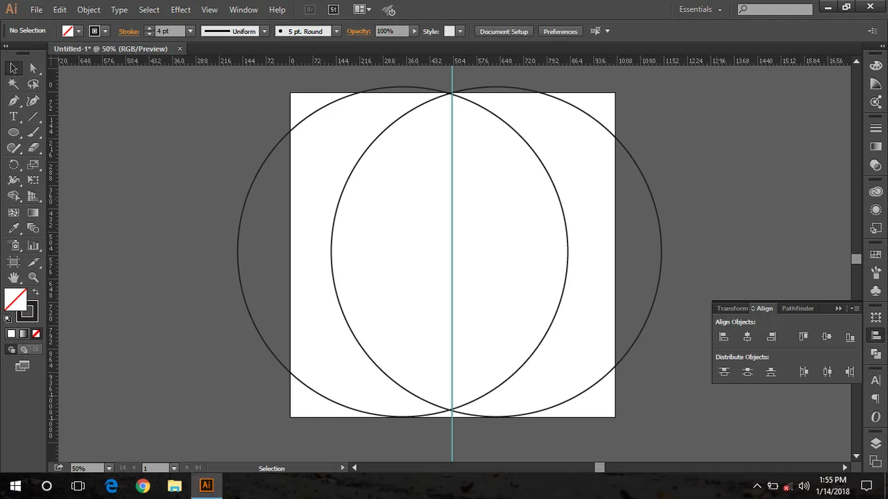Screen dimensions: 888x499
Task: Click the Opacity panel link
Action: coord(359,31)
